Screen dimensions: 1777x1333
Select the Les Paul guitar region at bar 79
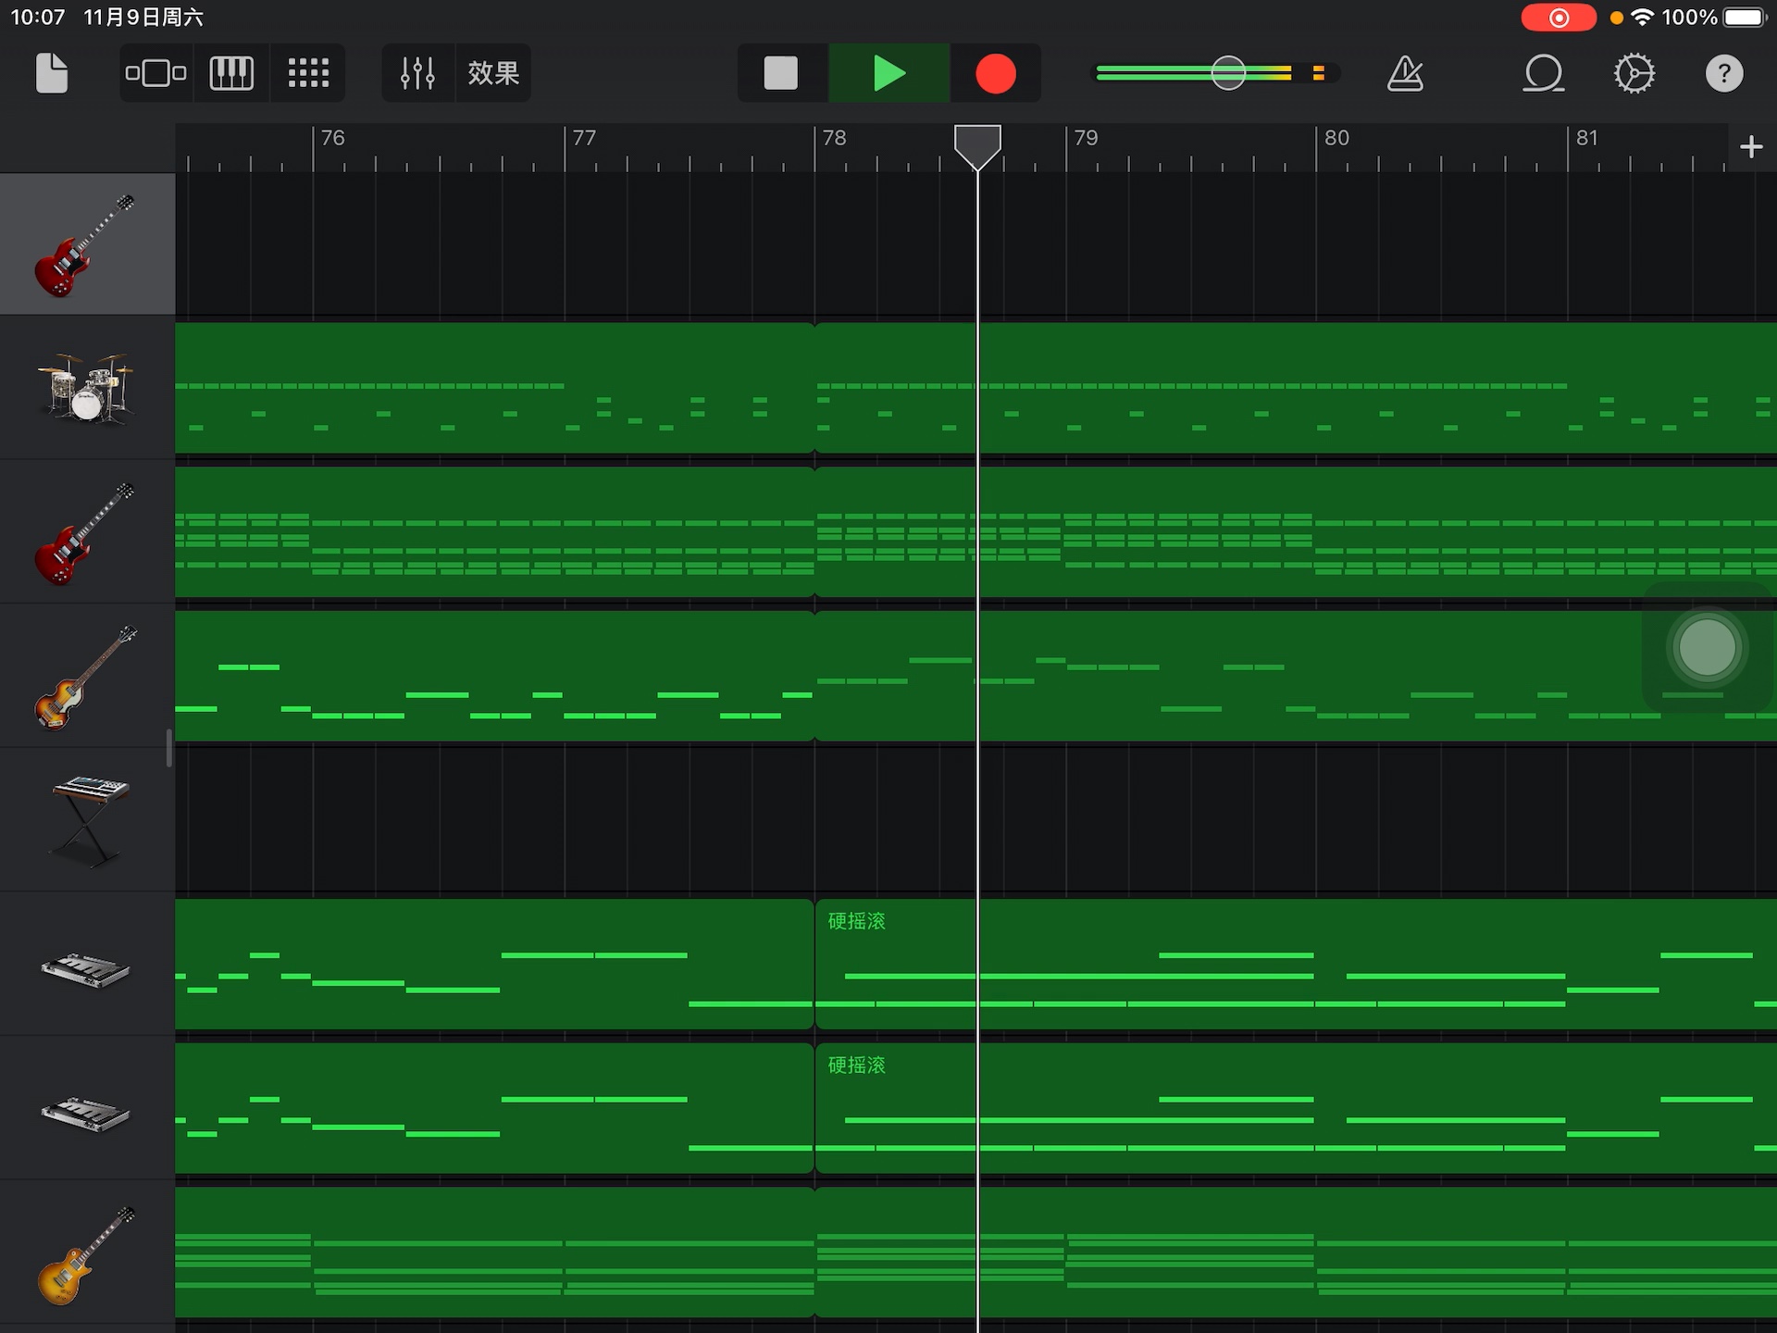pos(1296,1252)
